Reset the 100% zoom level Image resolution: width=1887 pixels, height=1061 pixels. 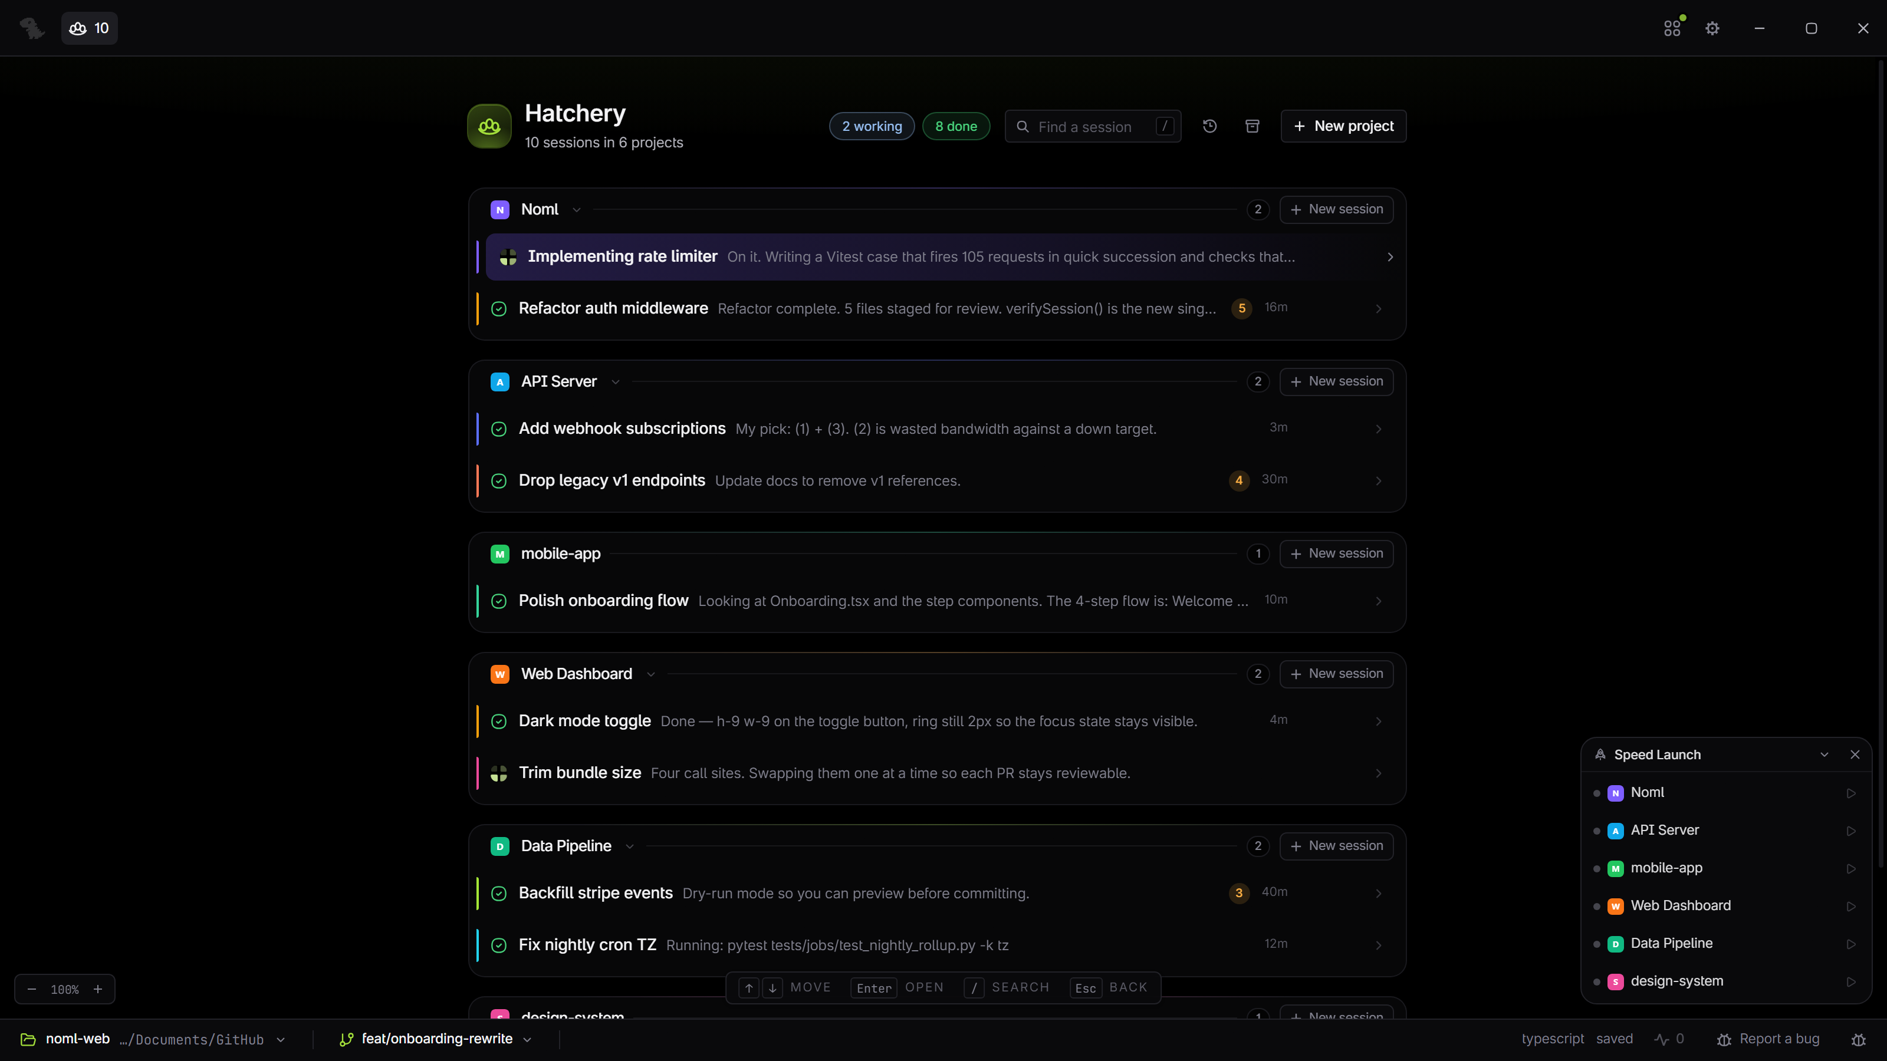tap(64, 990)
